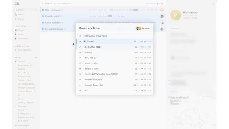This screenshot has width=229, height=129.
Task: Add selection to See in NYC group
Action: 80,74
